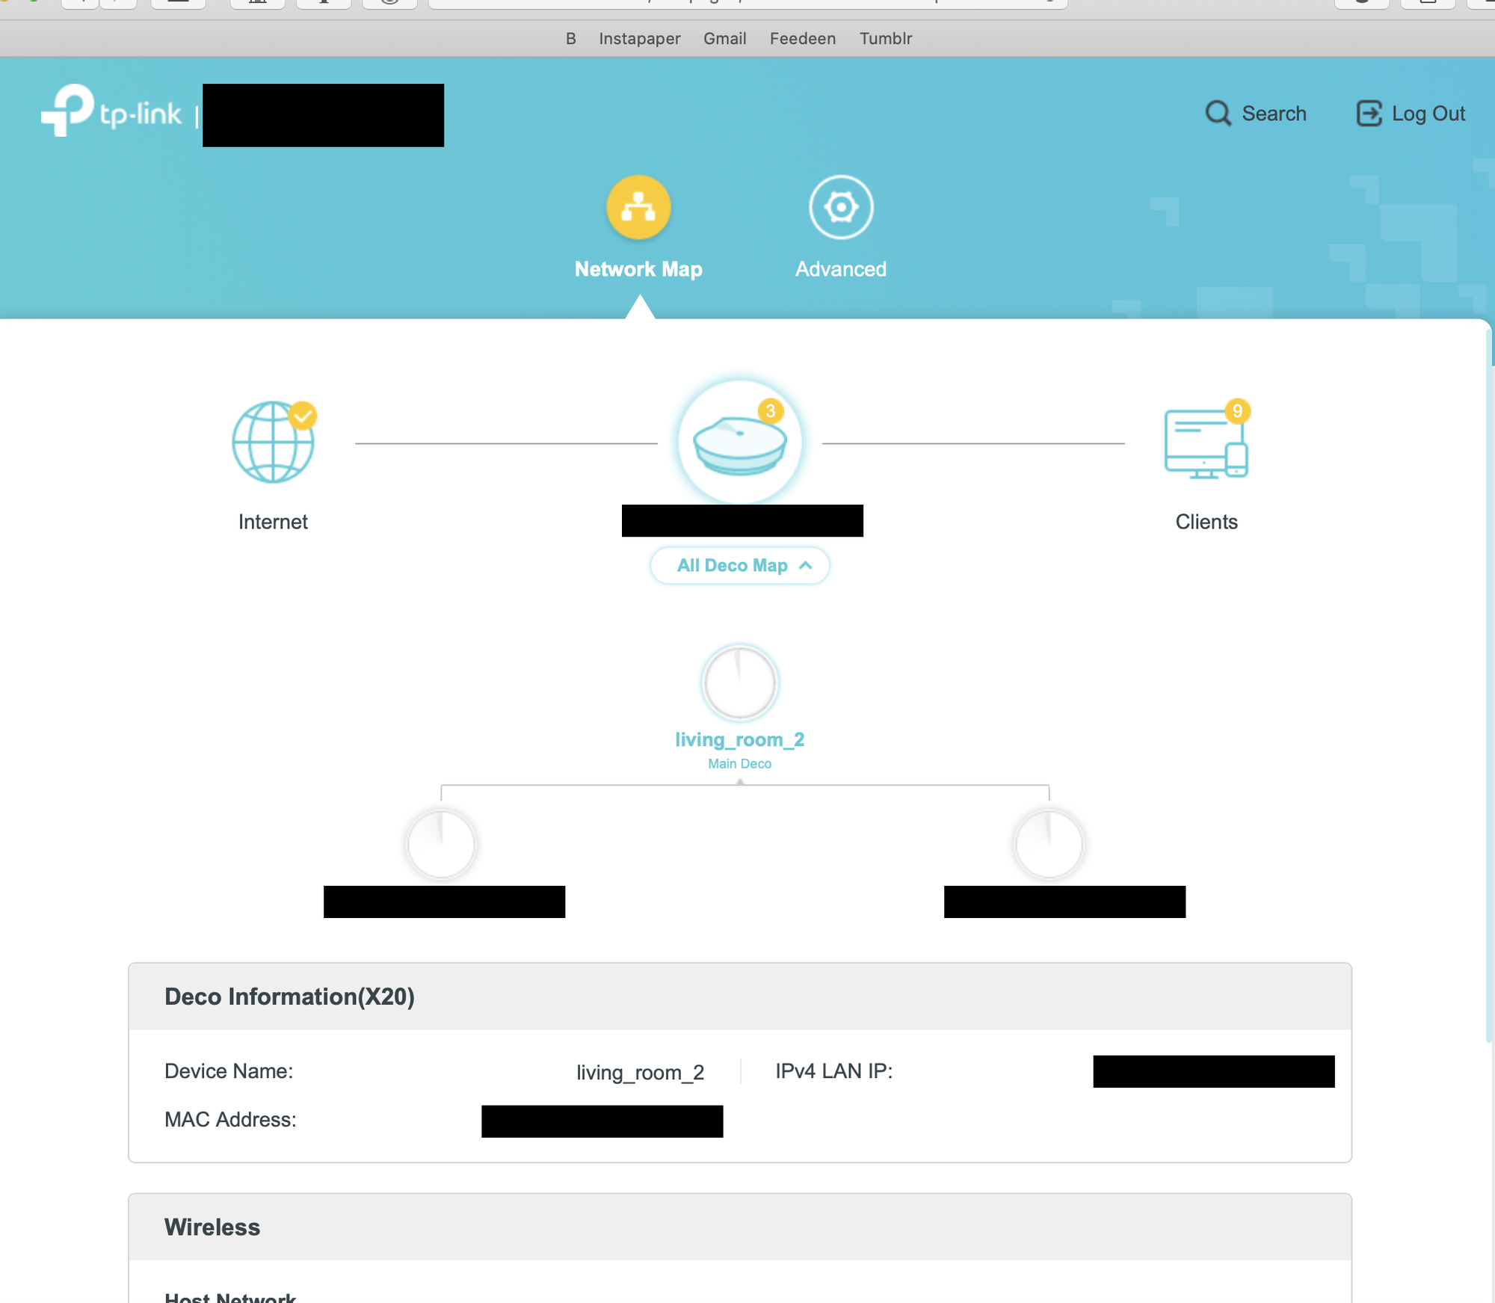This screenshot has height=1303, width=1495.
Task: Select the living_room_2 Main Deco node
Action: (739, 683)
